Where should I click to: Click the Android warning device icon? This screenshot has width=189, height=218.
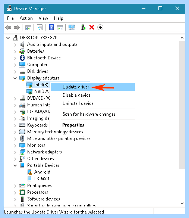pyautogui.click(x=30, y=172)
